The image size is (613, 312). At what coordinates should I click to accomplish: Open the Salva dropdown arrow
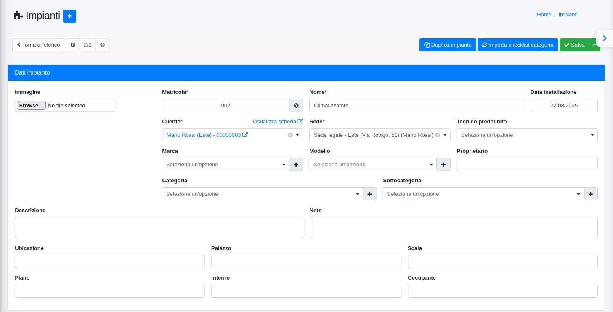point(594,45)
